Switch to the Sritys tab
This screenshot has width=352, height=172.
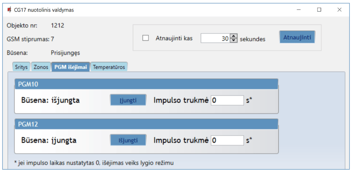click(21, 67)
